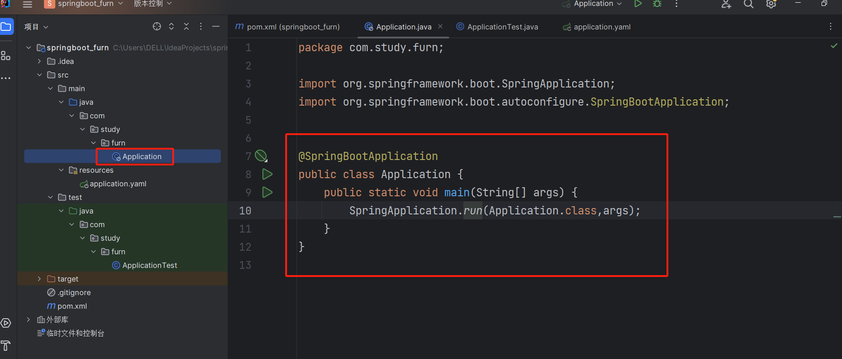842x359 pixels.
Task: Click the main method name in code
Action: tap(457, 193)
